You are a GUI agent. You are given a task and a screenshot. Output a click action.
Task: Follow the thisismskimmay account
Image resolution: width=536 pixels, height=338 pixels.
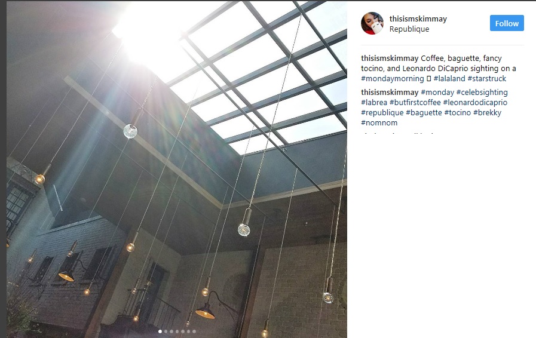tap(507, 23)
